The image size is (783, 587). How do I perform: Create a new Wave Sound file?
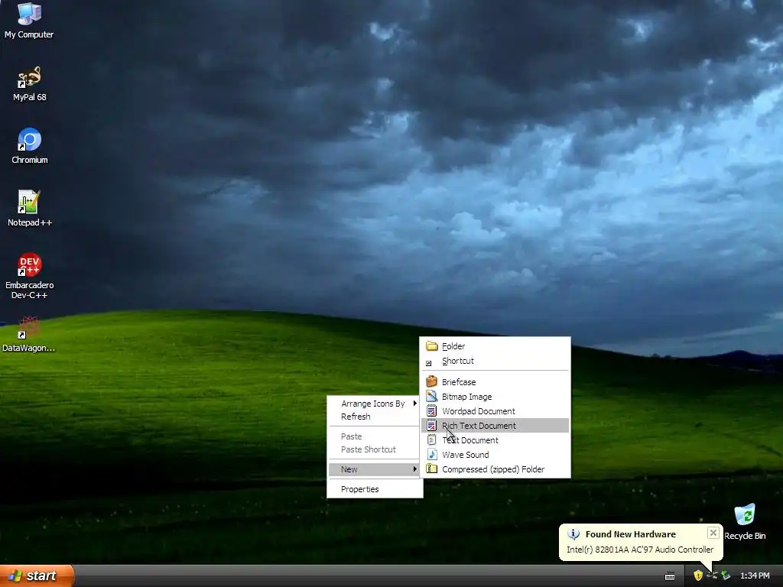tap(495, 454)
